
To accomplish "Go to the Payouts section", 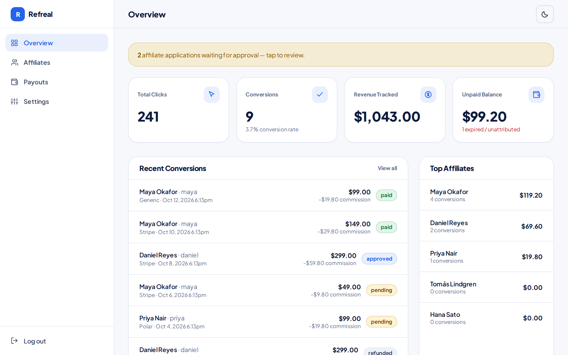I will [57, 82].
